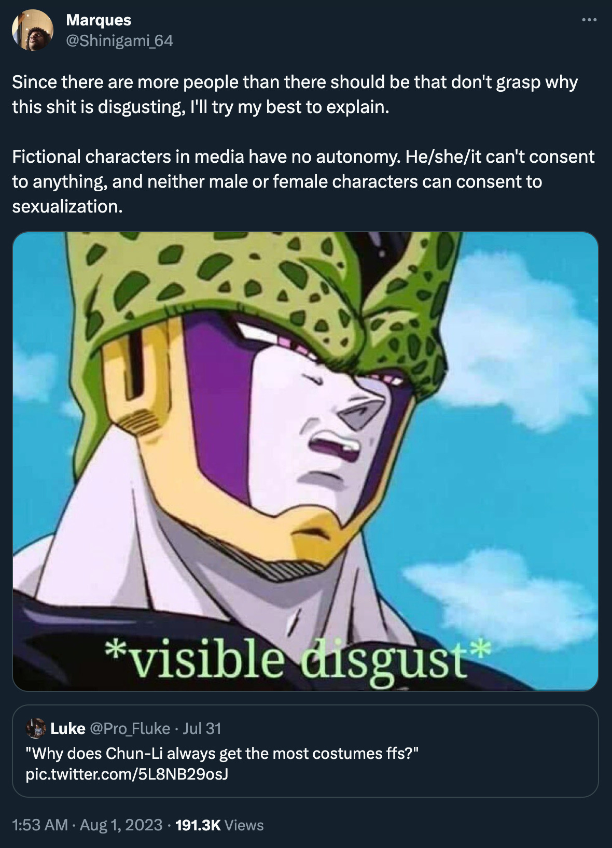Viewport: 612px width, 848px height.
Task: Open the quoted Chun-Li costumes tweet text
Action: point(222,753)
